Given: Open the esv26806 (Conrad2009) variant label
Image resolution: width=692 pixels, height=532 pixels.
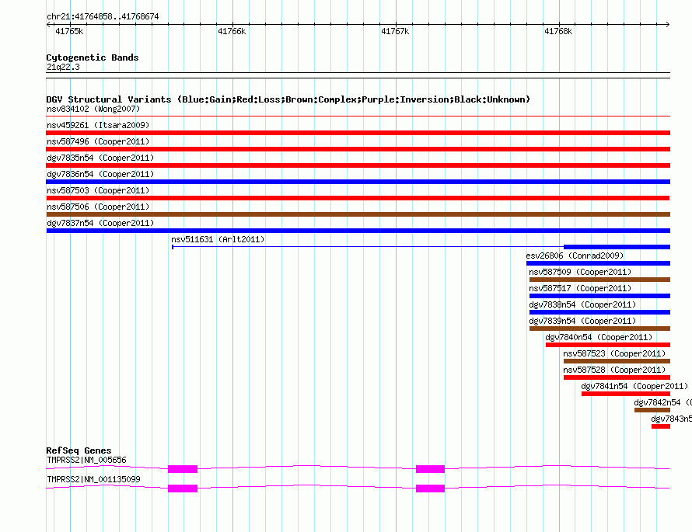Looking at the screenshot, I should tap(575, 256).
